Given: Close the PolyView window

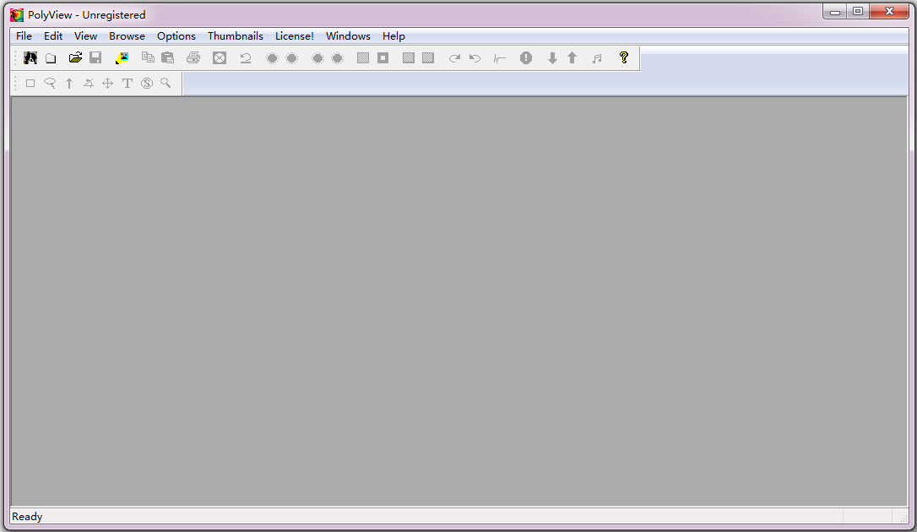Looking at the screenshot, I should (889, 11).
